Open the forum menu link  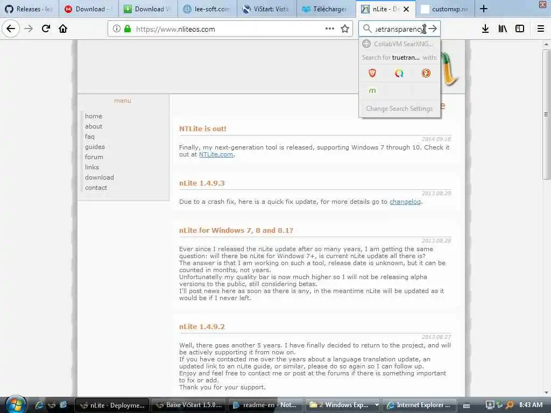point(94,157)
